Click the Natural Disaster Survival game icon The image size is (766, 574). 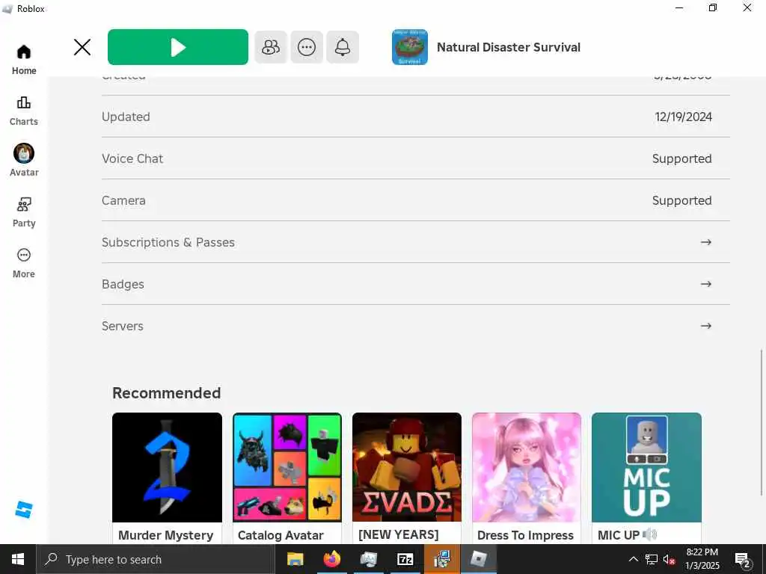coord(410,47)
